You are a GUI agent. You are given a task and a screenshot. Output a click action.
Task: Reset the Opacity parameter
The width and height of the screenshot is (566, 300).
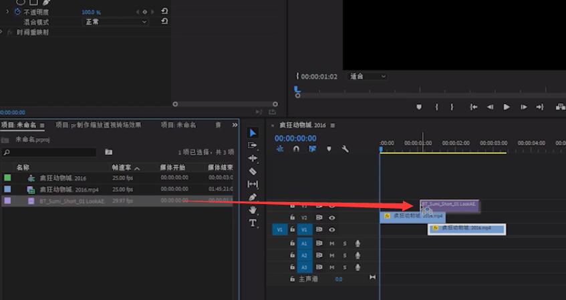coord(164,12)
